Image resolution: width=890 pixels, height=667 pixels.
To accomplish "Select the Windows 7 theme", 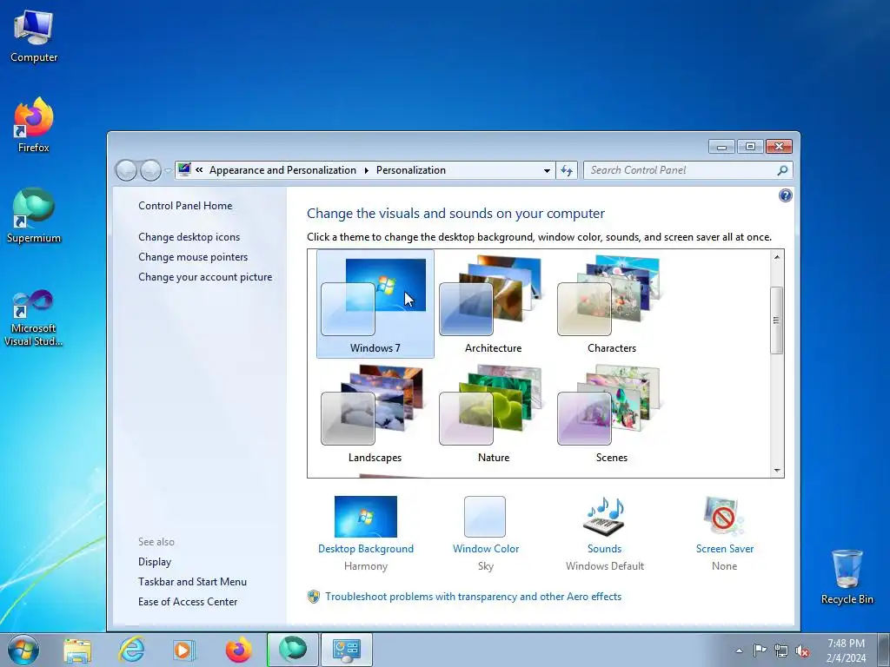I will pos(375,304).
